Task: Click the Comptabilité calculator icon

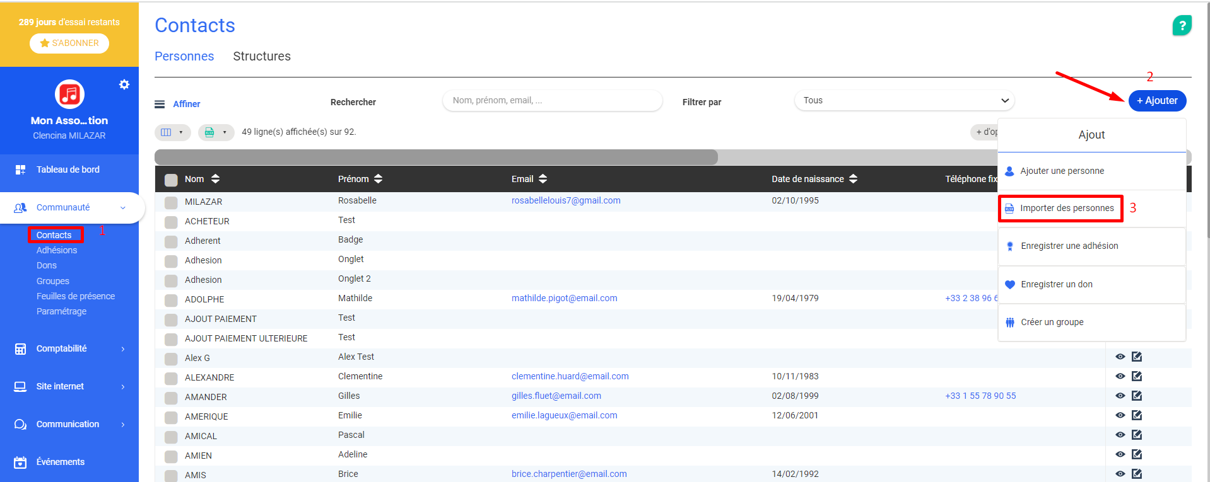Action: coord(20,349)
